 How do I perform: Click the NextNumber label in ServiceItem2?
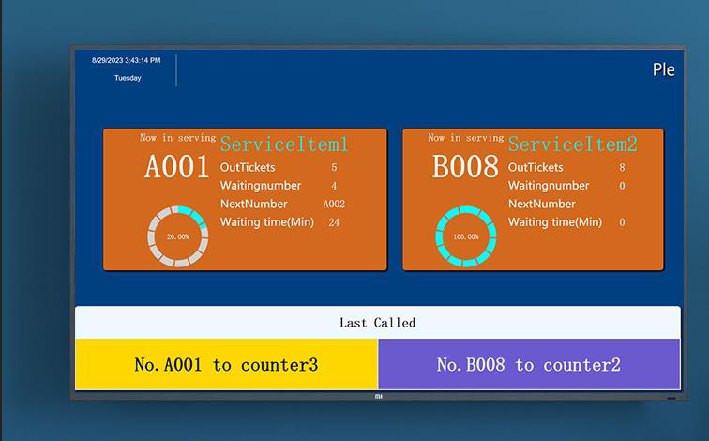(542, 204)
